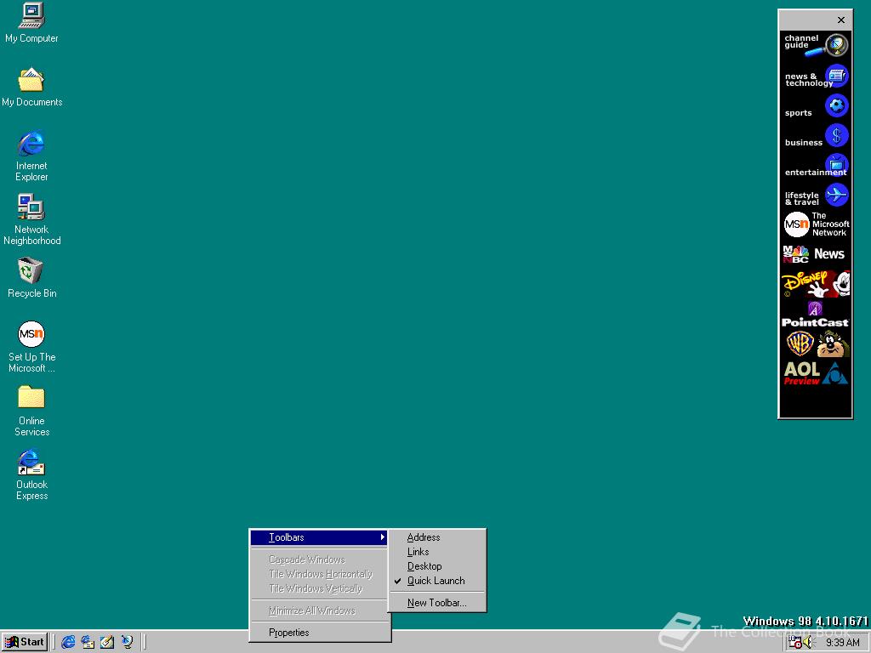Open the entertainment channel
This screenshot has height=653, width=871.
click(816, 166)
